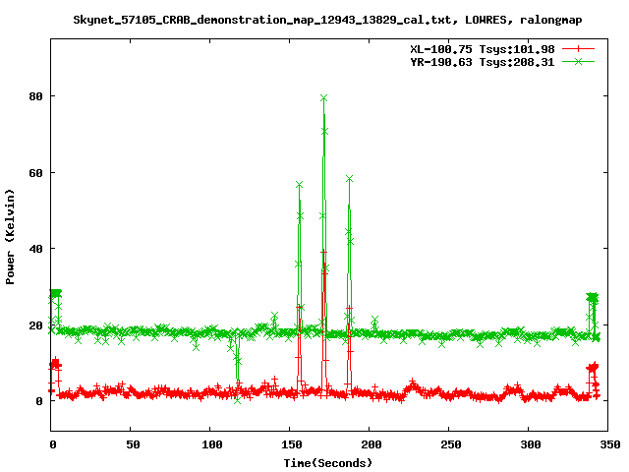Click the 100 tick label on x-axis
Screen dimensions: 629x472
tap(210, 444)
